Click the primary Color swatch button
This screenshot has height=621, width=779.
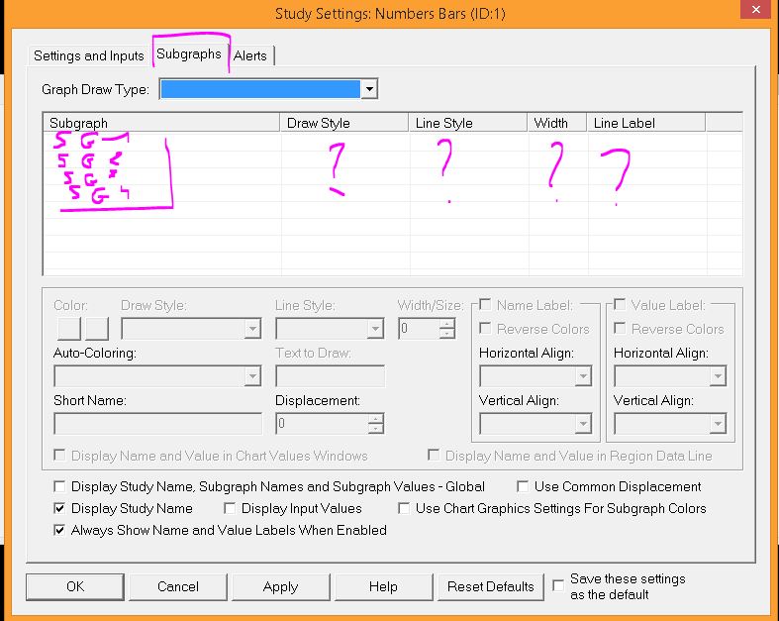click(x=69, y=329)
